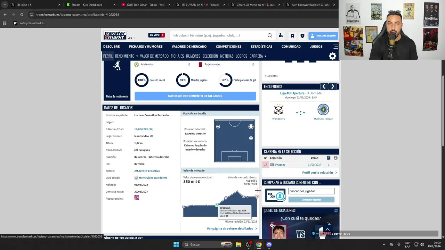Open the hamburger menu in main navigation
The image size is (445, 250).
(335, 47)
